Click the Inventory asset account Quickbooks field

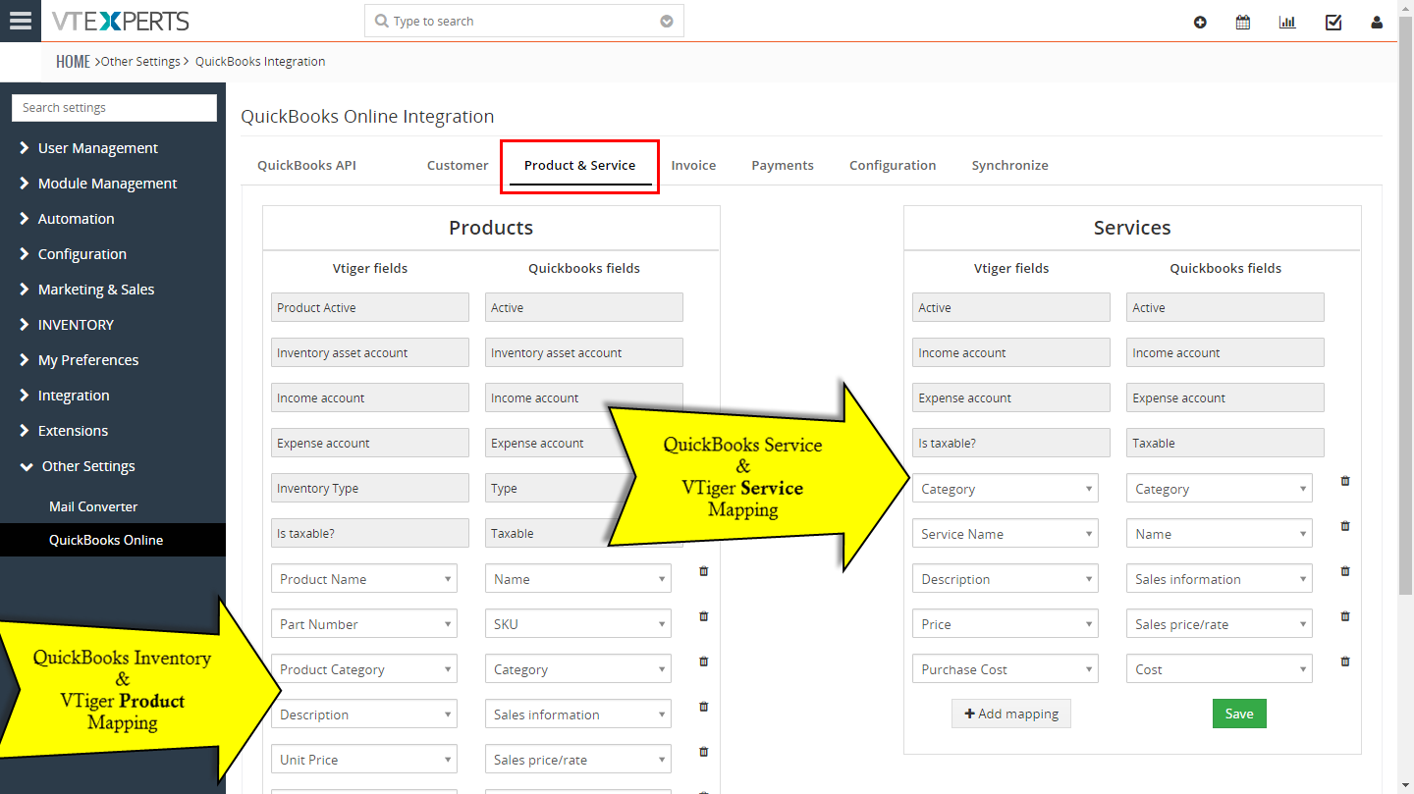[x=584, y=352]
